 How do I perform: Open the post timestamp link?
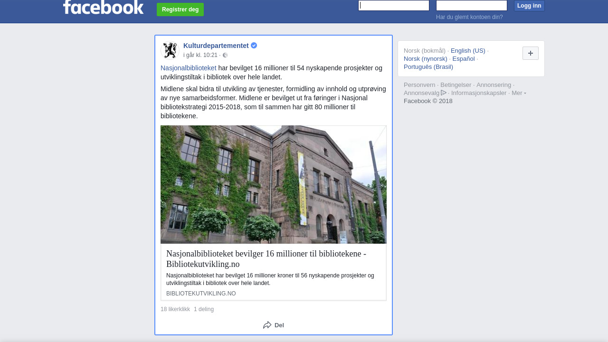pos(200,56)
